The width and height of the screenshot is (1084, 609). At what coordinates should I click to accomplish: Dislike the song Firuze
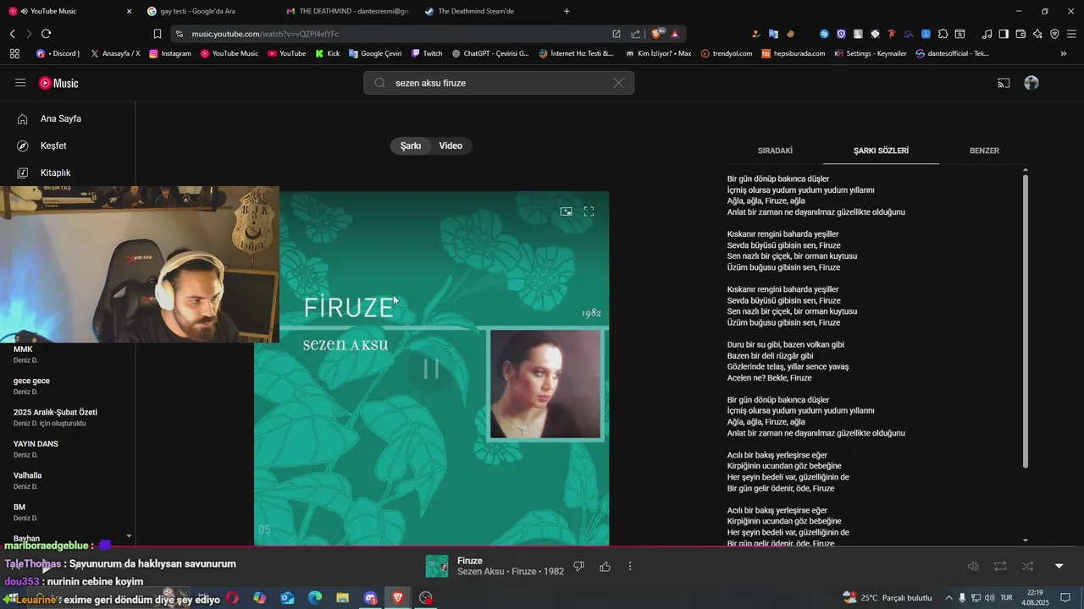click(579, 566)
